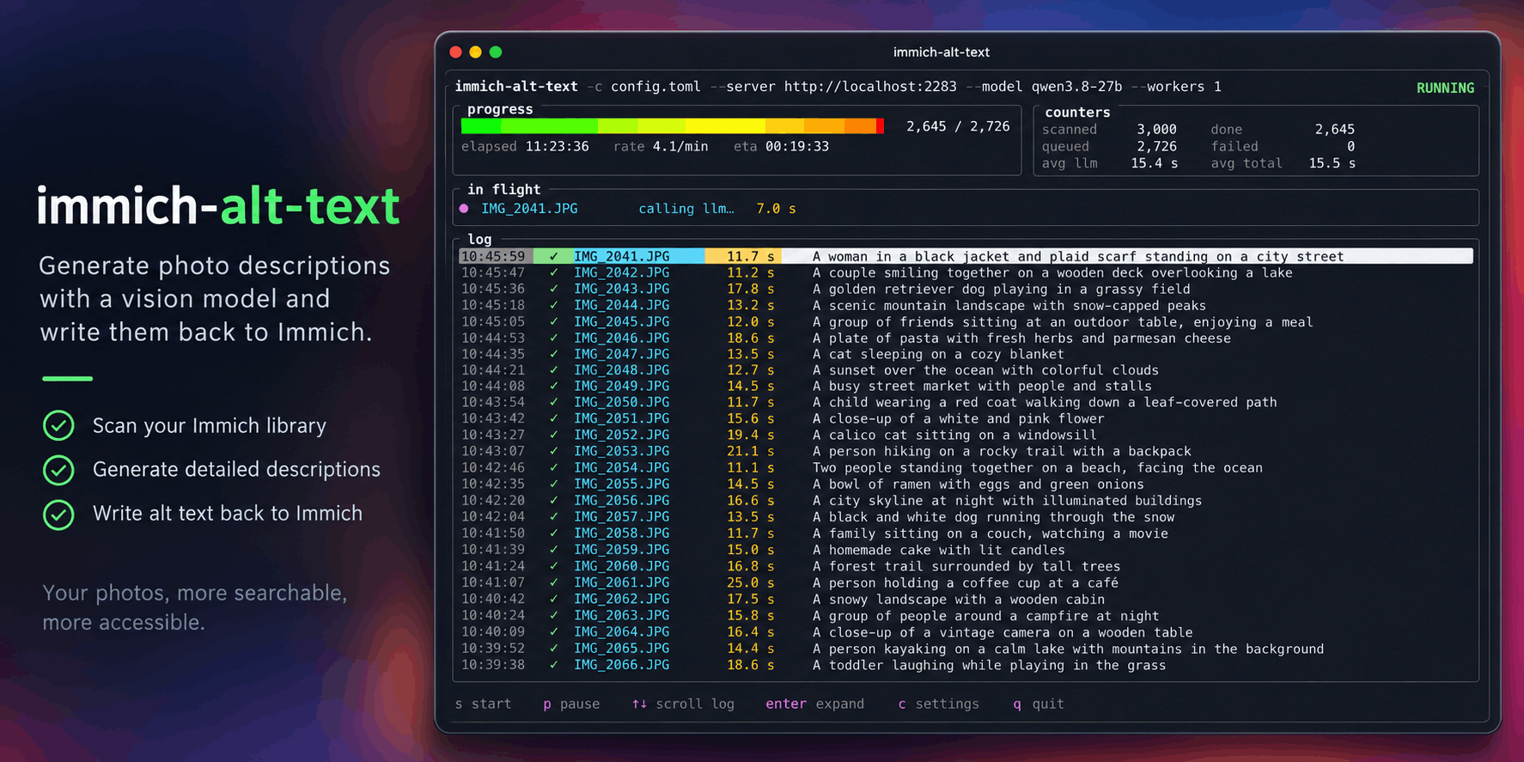This screenshot has height=762, width=1524.
Task: Click the 'A homemade cake with lit candles' description
Action: (938, 550)
